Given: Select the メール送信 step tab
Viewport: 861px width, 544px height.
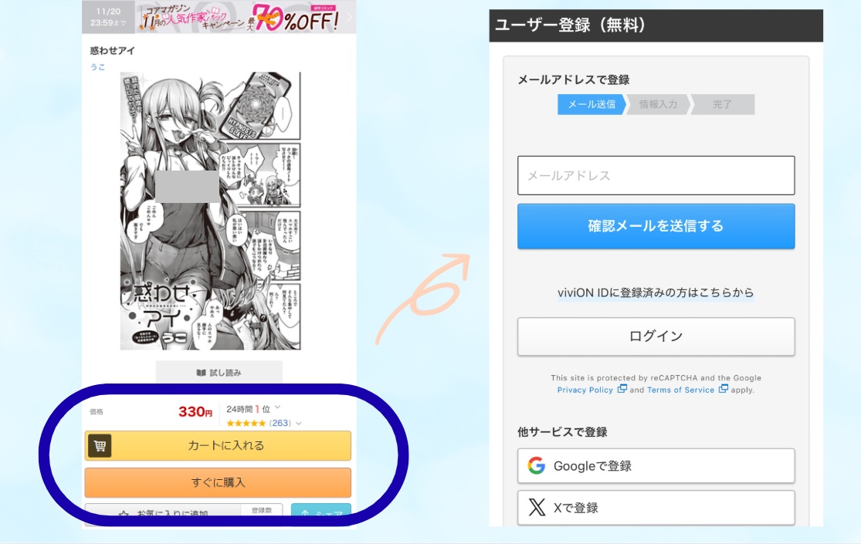Looking at the screenshot, I should (592, 104).
